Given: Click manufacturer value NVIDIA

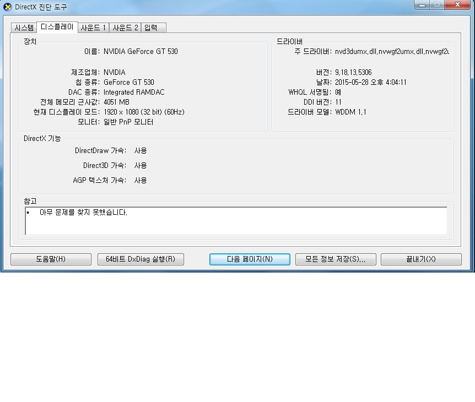Looking at the screenshot, I should (115, 72).
